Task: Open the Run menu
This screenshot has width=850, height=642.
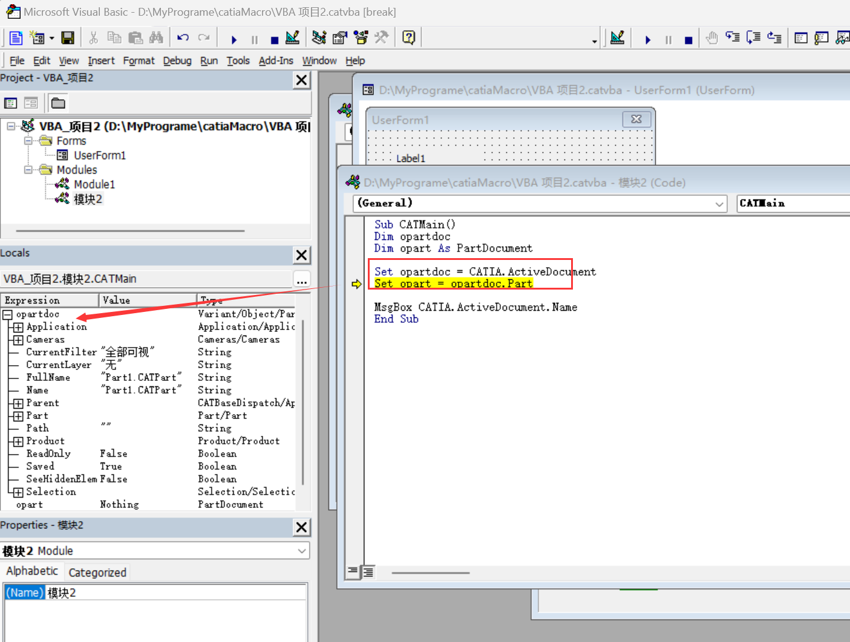Action: (209, 60)
